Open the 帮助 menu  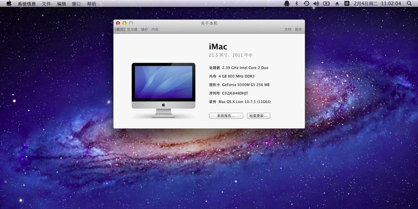91,4
